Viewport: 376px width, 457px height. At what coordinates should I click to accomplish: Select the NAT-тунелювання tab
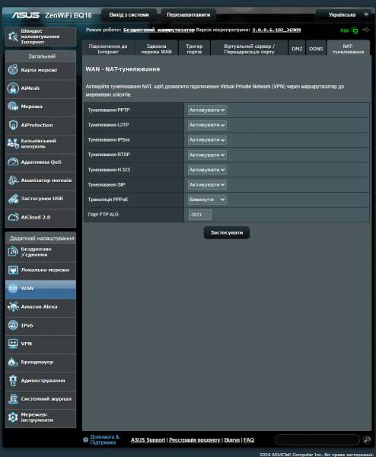pos(349,49)
